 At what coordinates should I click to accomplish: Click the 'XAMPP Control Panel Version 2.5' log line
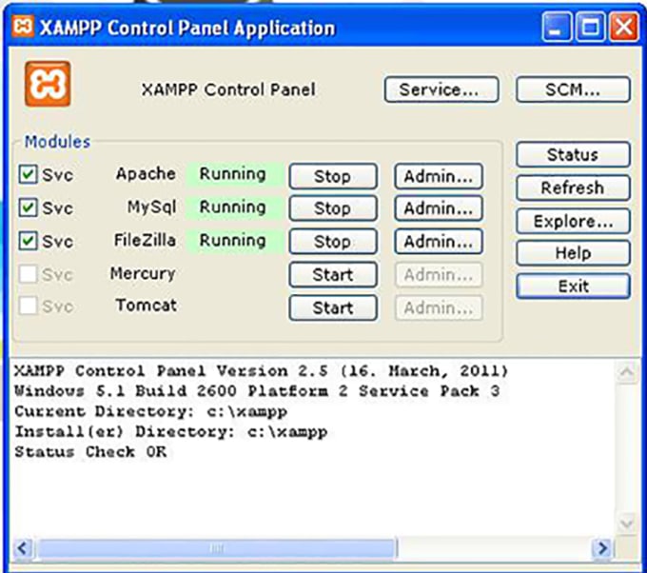point(261,370)
